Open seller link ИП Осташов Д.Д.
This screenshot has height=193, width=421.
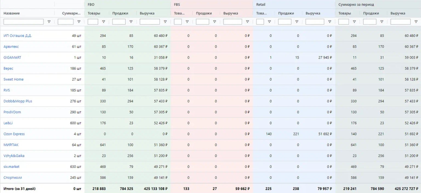click(x=18, y=36)
